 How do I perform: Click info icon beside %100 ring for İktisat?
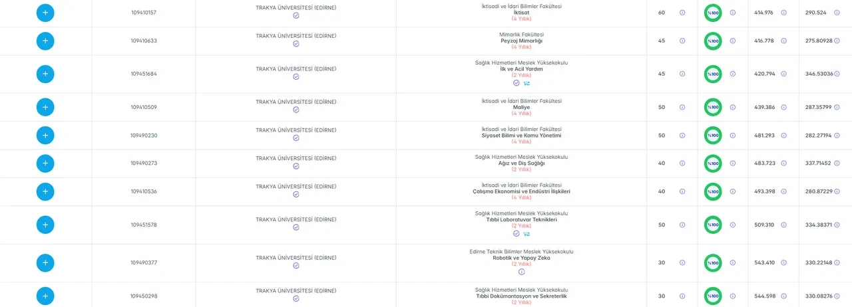733,13
